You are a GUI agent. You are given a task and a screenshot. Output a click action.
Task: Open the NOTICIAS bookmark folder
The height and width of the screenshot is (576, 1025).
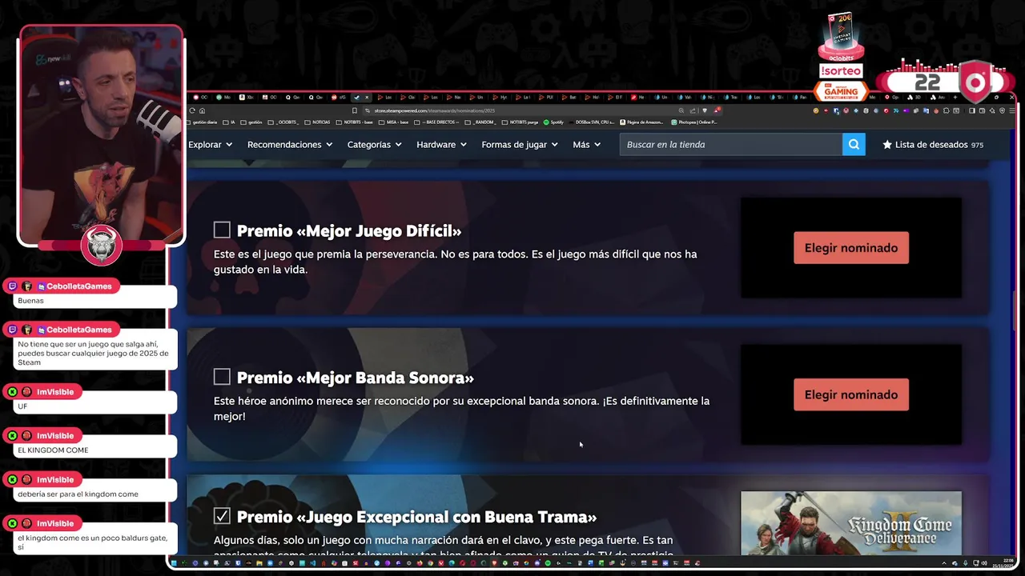pos(317,122)
